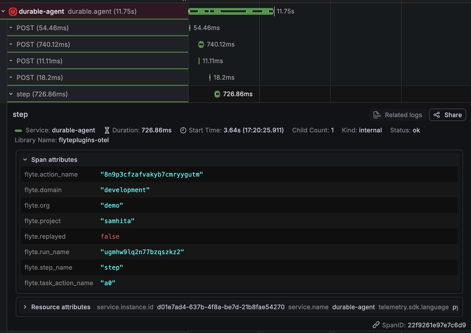This screenshot has width=471, height=333.
Task: Click Library Name flyteplugins-otel
Action: pyautogui.click(x=62, y=140)
